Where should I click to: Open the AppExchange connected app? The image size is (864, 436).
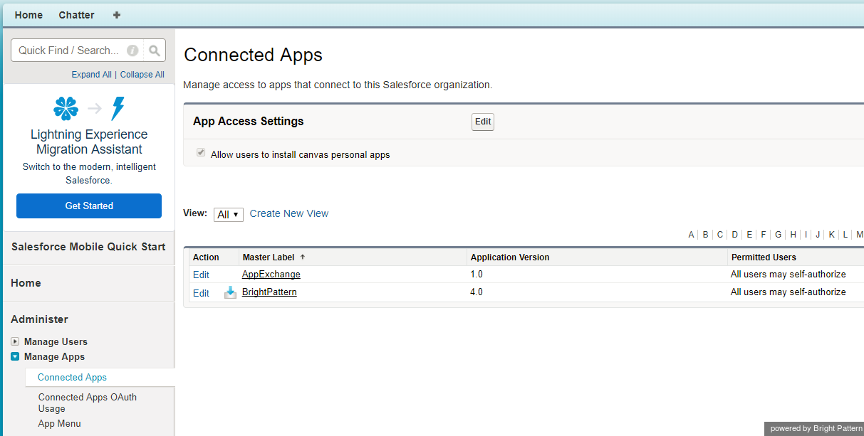pos(271,275)
